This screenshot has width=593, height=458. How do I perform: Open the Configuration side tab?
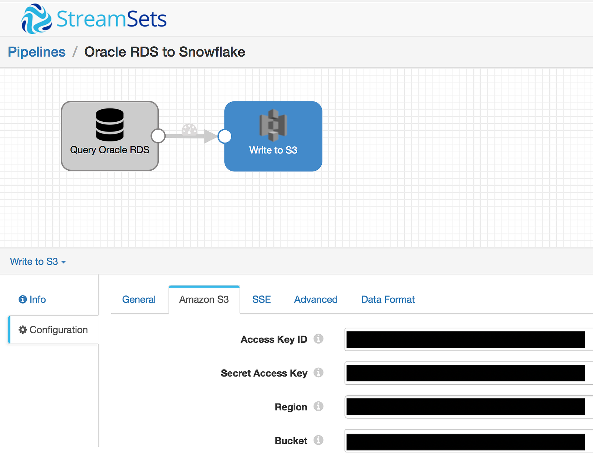pyautogui.click(x=53, y=330)
